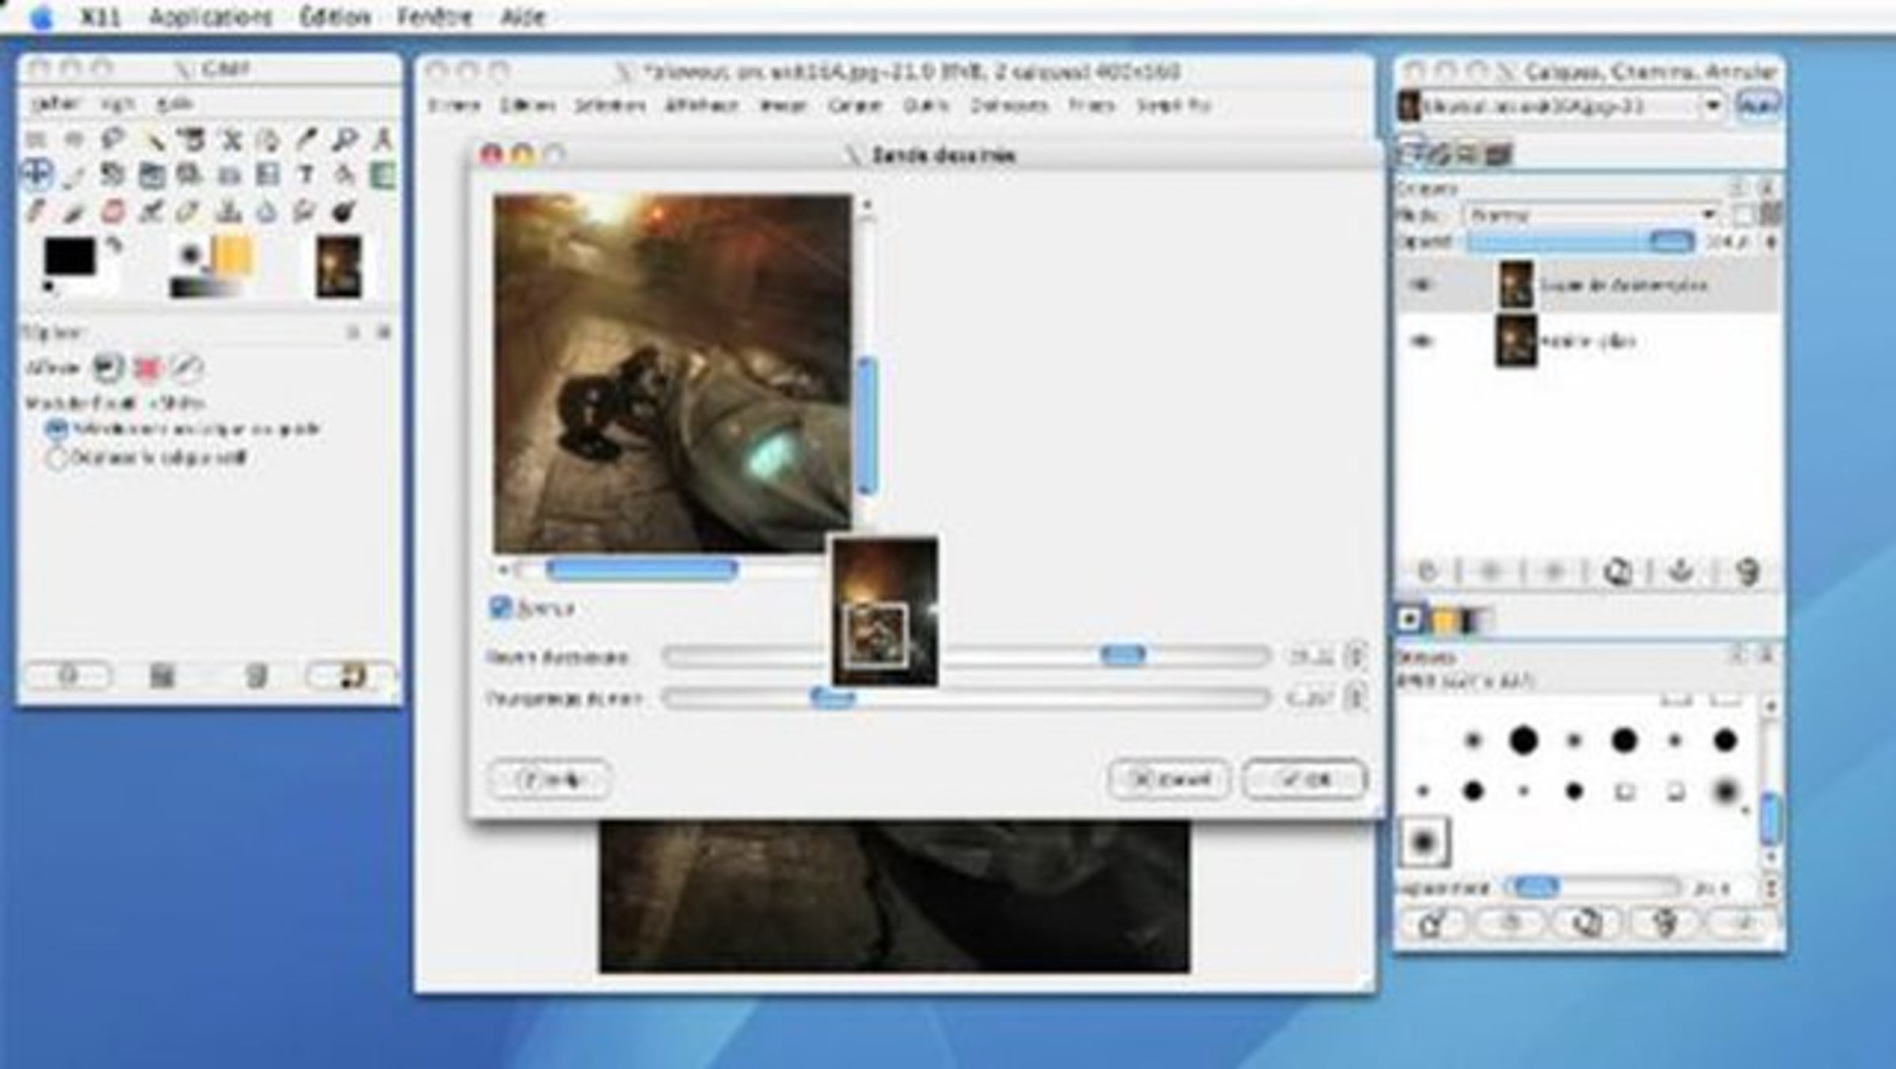
Task: Activate the Color Picker eyedropper tool
Action: tap(307, 140)
